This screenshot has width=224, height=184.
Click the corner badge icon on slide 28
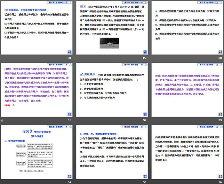click(x=68, y=52)
